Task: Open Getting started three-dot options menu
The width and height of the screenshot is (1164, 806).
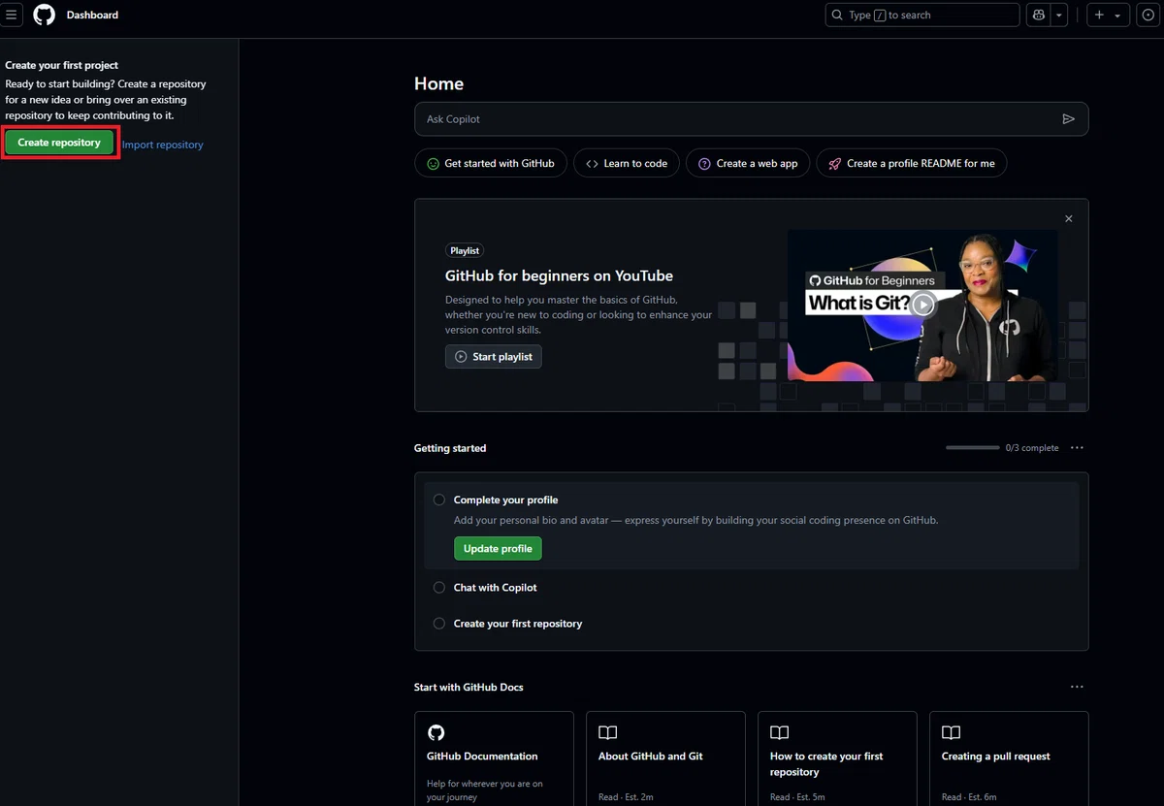Action: tap(1077, 448)
